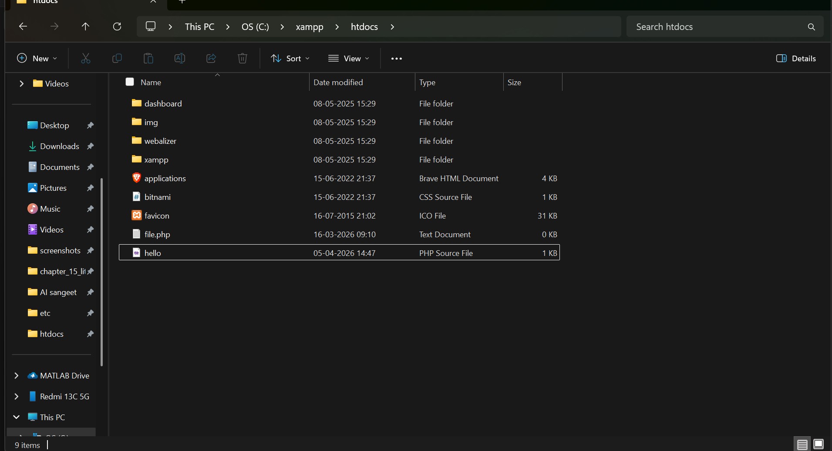Open the Sort options dropdown

290,59
